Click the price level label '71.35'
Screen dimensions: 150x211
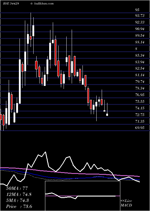(x=140, y=121)
